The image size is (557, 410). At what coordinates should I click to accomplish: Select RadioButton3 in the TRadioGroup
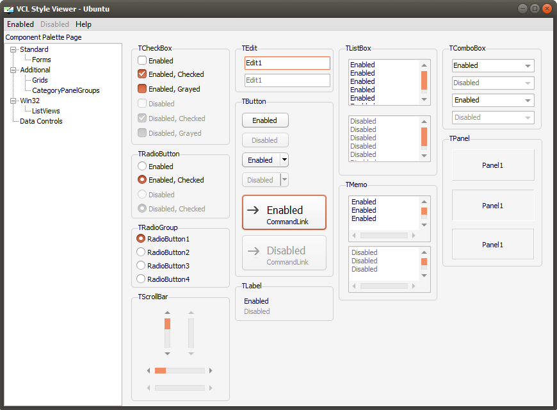[141, 266]
